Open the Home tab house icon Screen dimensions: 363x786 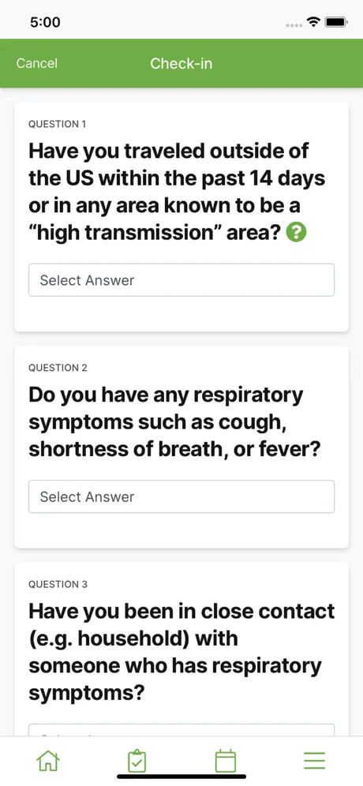click(48, 761)
